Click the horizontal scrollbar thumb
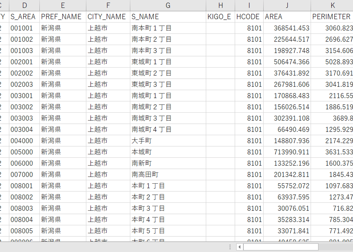The image size is (353, 252). [x=281, y=247]
